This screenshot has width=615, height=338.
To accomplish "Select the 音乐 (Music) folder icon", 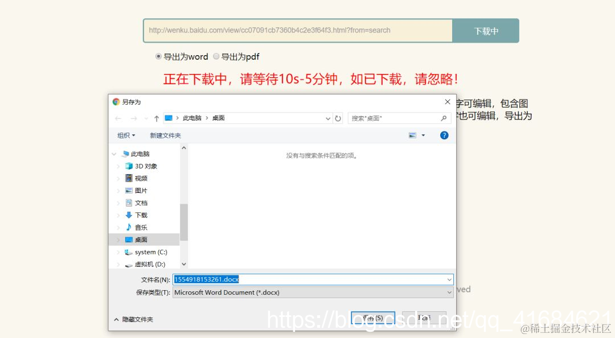I will [128, 227].
